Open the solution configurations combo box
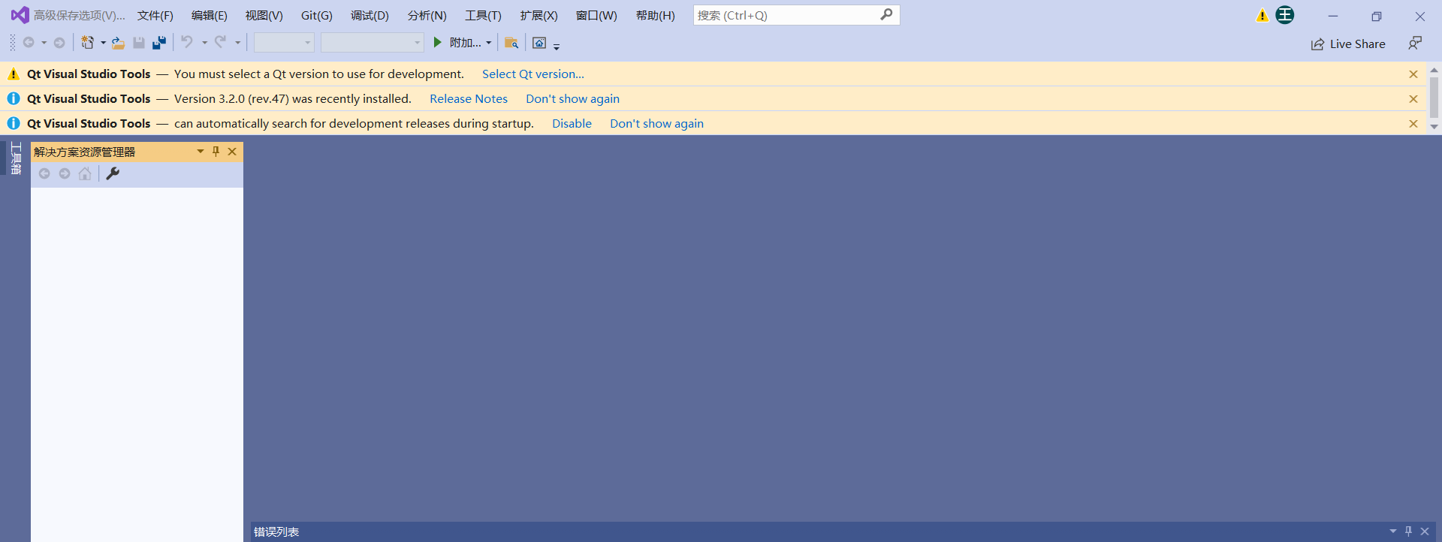This screenshot has height=542, width=1442. coord(284,43)
